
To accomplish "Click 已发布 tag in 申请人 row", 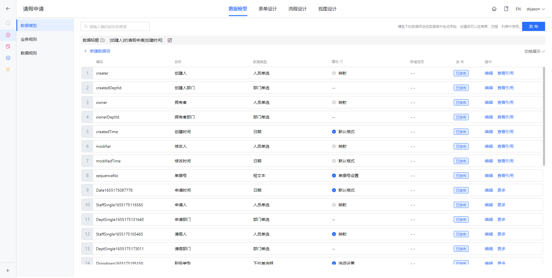I will point(461,205).
